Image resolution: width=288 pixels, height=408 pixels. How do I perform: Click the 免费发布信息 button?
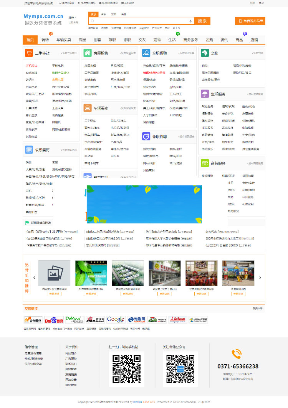250,21
